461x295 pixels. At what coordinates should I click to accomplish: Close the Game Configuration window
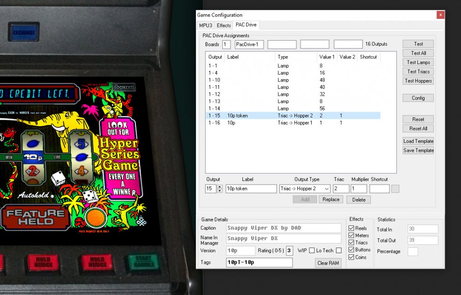440,15
